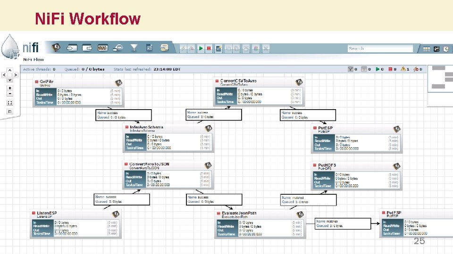The height and width of the screenshot is (254, 453).
Task: Pan the canvas left with navigation arrow
Action: (4, 75)
